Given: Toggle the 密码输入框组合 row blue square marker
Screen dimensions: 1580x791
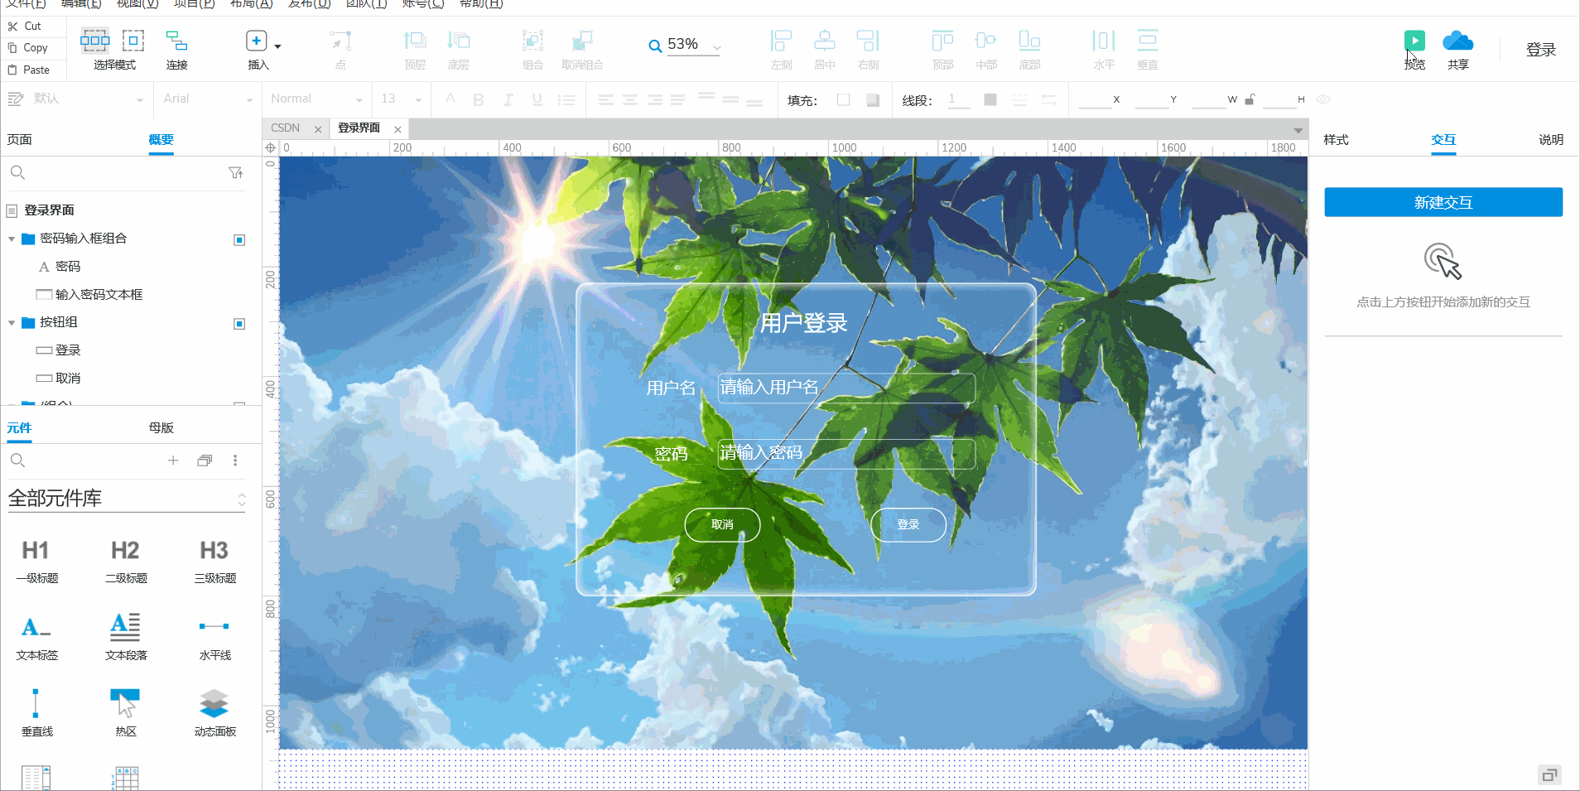Looking at the screenshot, I should (x=239, y=239).
